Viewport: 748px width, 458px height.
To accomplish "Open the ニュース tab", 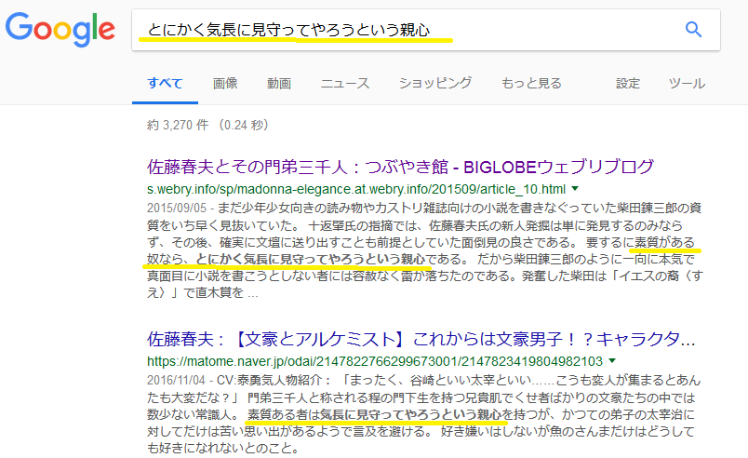I will coord(345,84).
